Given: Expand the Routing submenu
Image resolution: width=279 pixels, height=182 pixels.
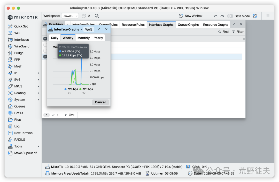Looking at the screenshot, I should 38,93.
